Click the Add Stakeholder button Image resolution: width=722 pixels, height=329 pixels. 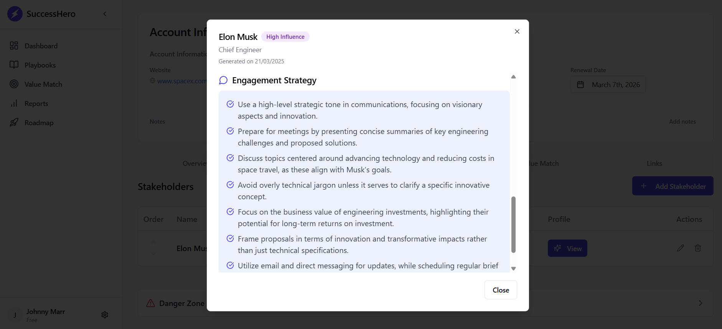[x=673, y=186]
